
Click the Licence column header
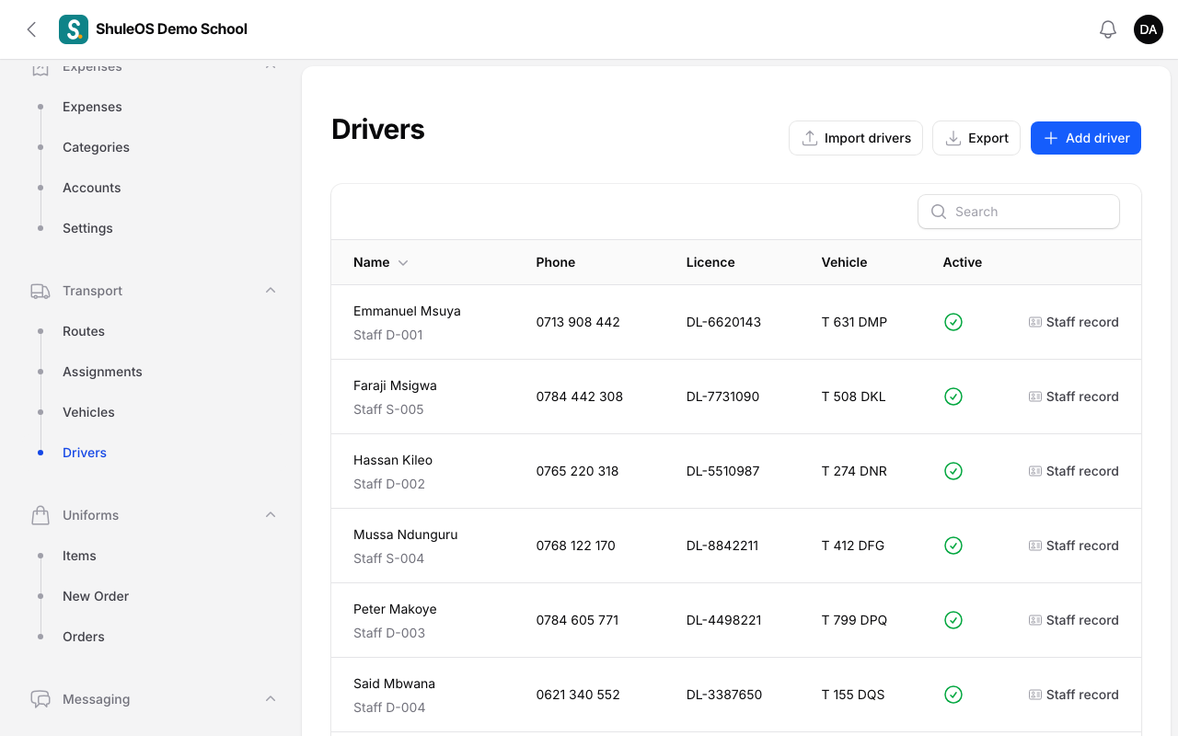pyautogui.click(x=710, y=262)
